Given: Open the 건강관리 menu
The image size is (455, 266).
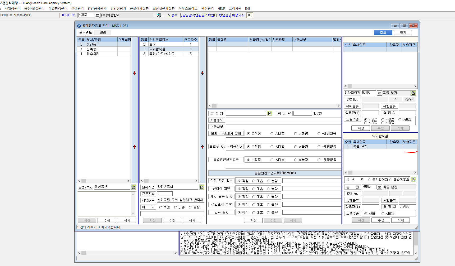Looking at the screenshot, I should click(x=77, y=8).
